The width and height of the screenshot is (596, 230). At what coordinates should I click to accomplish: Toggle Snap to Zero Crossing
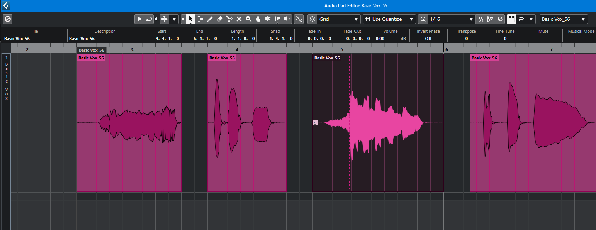coord(299,19)
